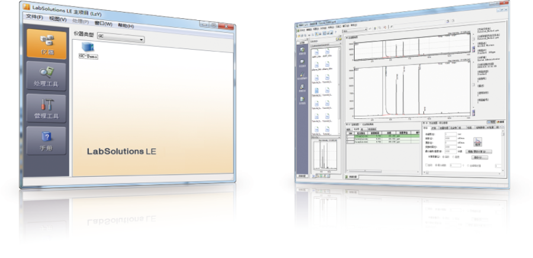Click the results table horizontal scrollbar
533x258 pixels.
383,171
